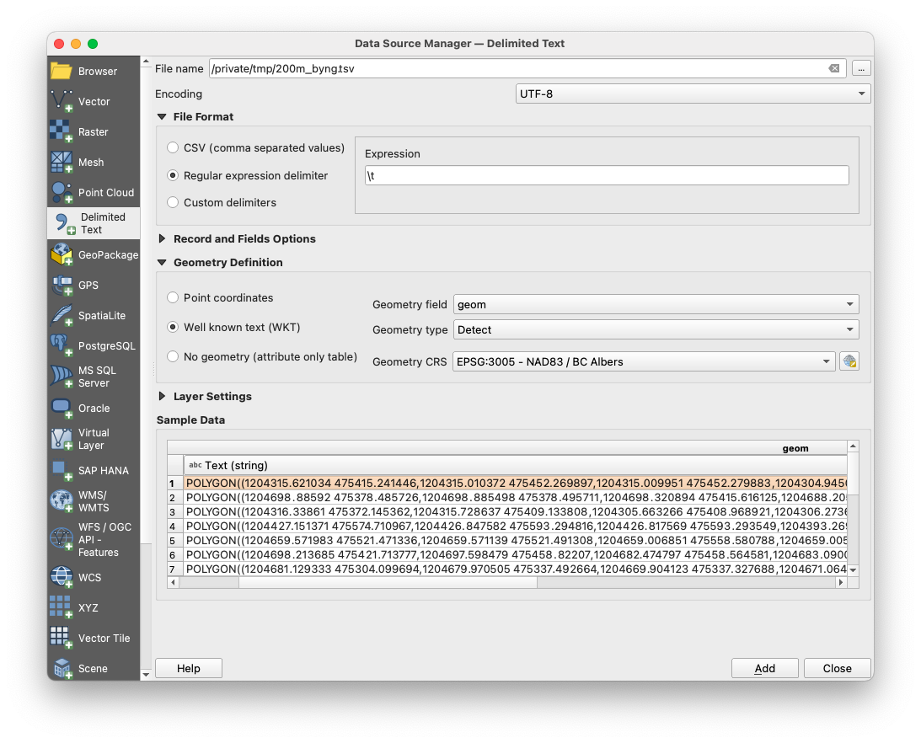The image size is (921, 743).
Task: Enable CSV comma separated values delimiter
Action: (x=173, y=148)
